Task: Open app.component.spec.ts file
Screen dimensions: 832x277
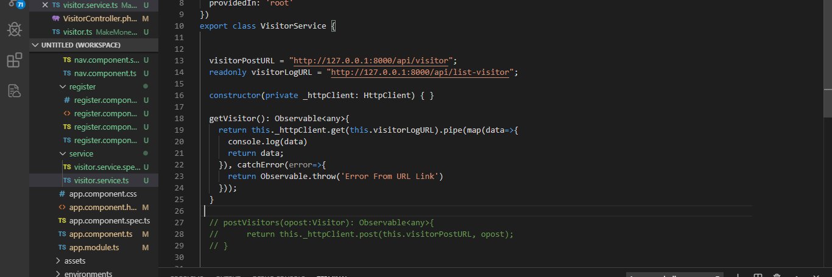Action: tap(94, 221)
